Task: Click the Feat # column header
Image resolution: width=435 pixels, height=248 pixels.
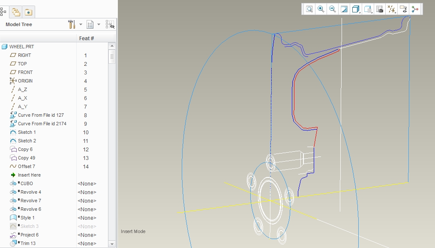Action: pos(87,38)
